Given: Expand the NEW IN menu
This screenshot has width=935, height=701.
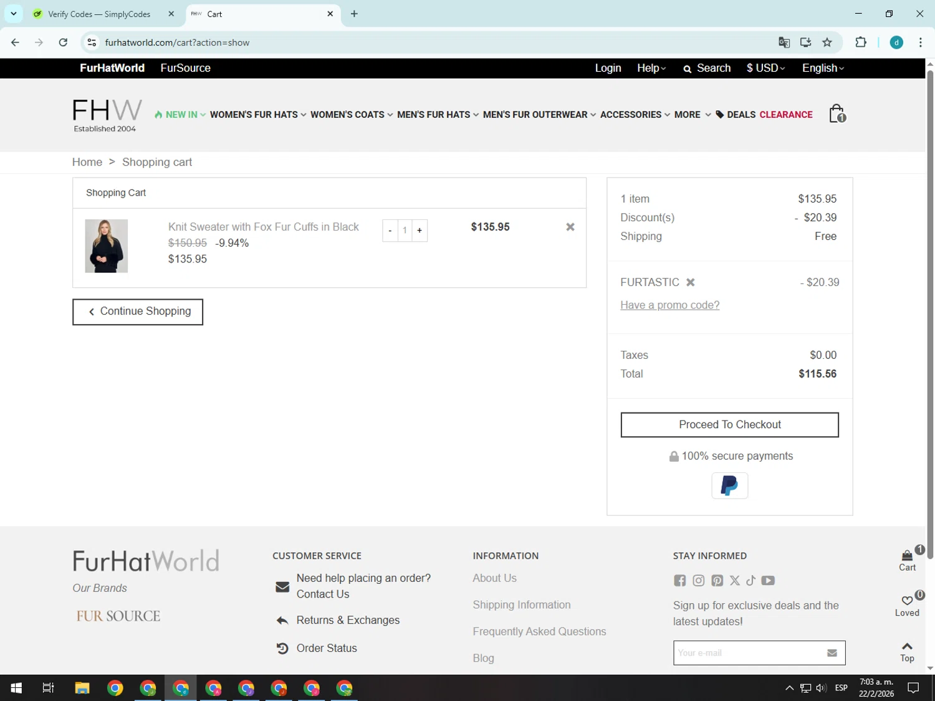Looking at the screenshot, I should (x=180, y=115).
